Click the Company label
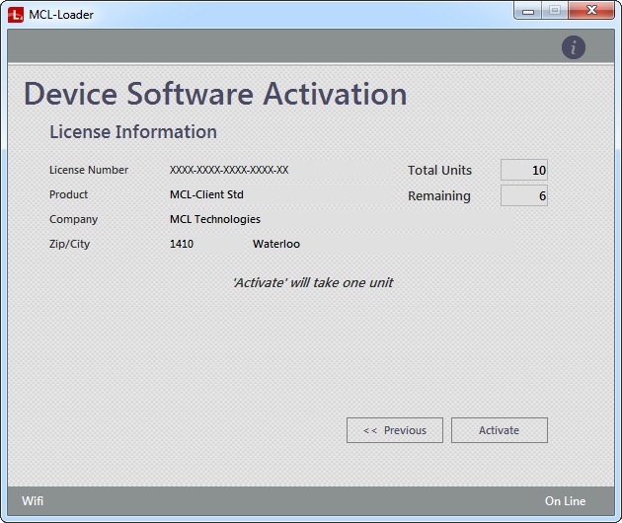Image resolution: width=622 pixels, height=523 pixels. (x=73, y=220)
